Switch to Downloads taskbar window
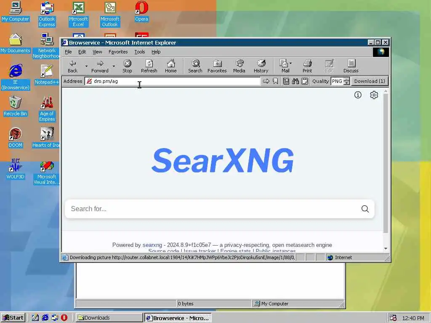This screenshot has height=323, width=431. [x=109, y=318]
